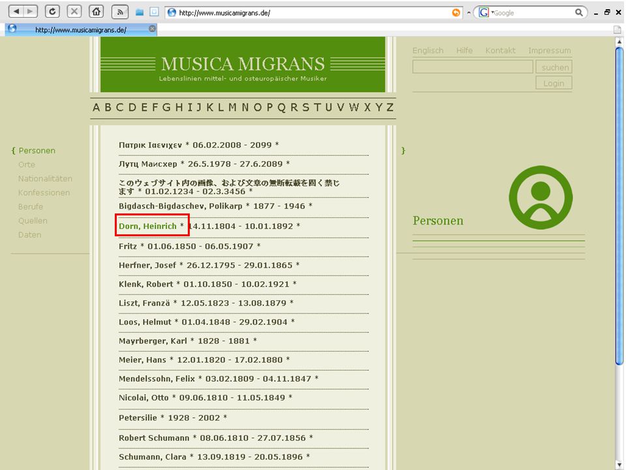626x470 pixels.
Task: Open the Japanese-text person entry
Action: pos(229,187)
